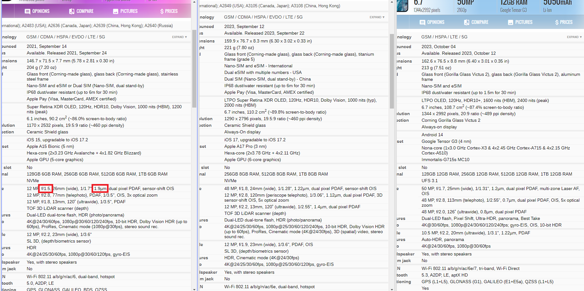Viewport: 584px width, 291px height.
Task: Click 'Nano-SIM and eSIM - International' text
Action: click(x=258, y=66)
